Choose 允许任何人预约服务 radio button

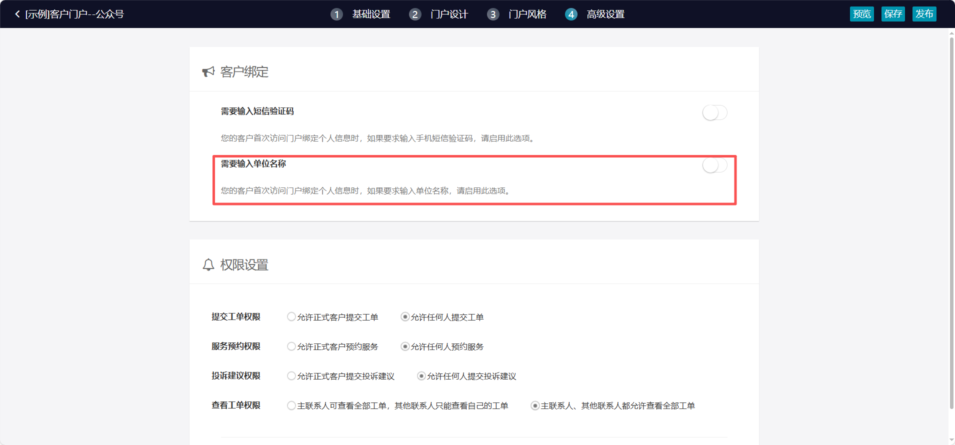[x=405, y=346]
